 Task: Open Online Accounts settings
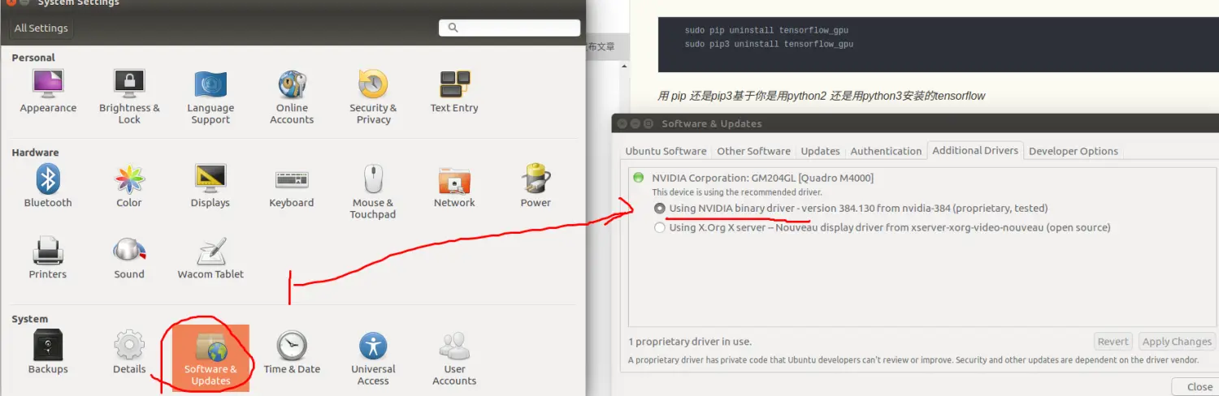[292, 97]
